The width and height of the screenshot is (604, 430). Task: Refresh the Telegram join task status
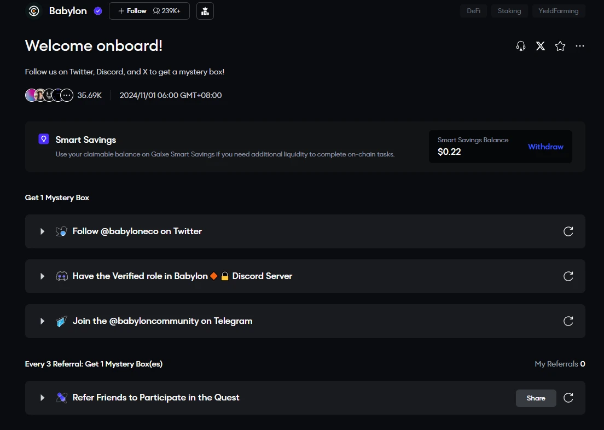[x=568, y=321]
